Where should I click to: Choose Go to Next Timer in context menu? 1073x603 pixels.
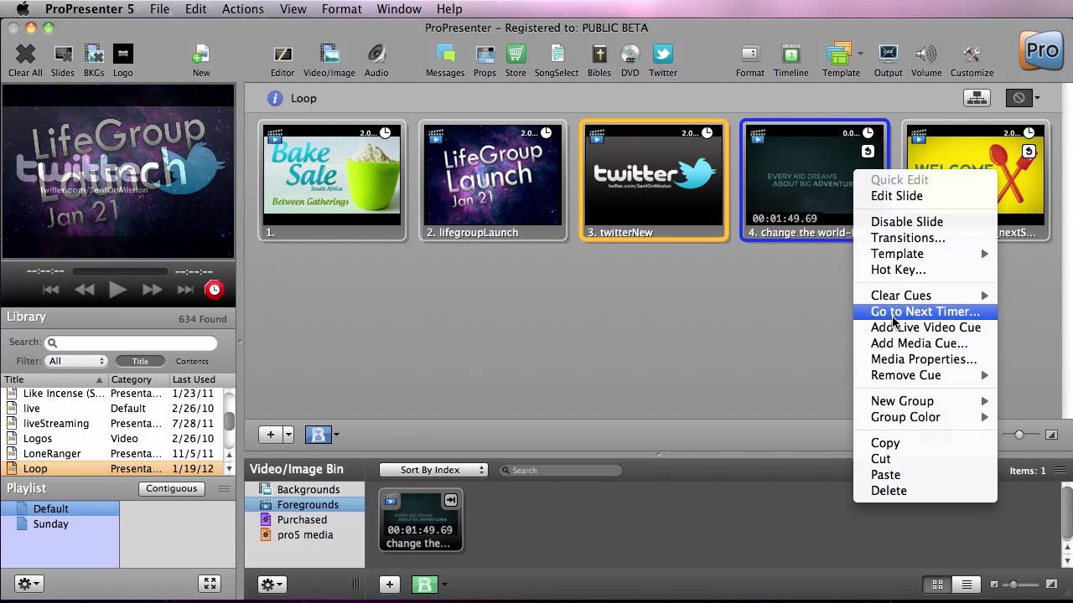tap(925, 312)
